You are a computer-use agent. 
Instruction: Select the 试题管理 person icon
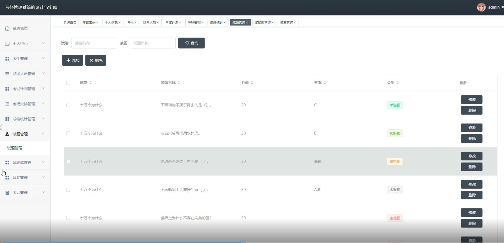pyautogui.click(x=7, y=134)
